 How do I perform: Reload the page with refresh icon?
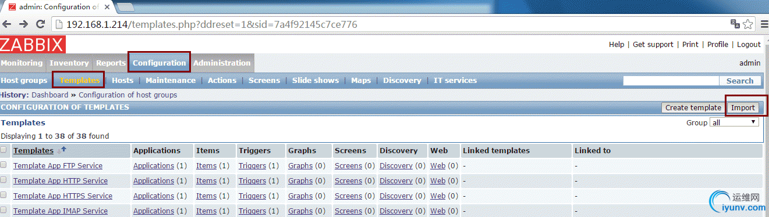41,24
